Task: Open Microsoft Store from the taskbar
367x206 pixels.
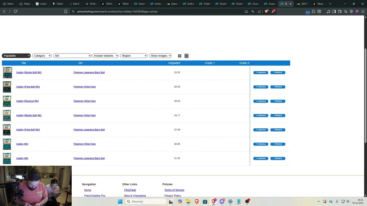Action: 205,201
